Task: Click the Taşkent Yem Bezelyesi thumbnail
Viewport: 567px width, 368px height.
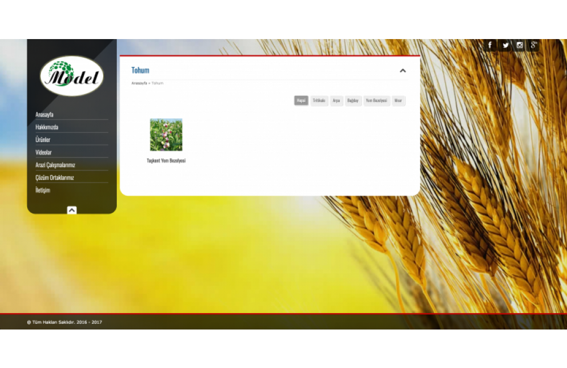Action: pyautogui.click(x=166, y=135)
